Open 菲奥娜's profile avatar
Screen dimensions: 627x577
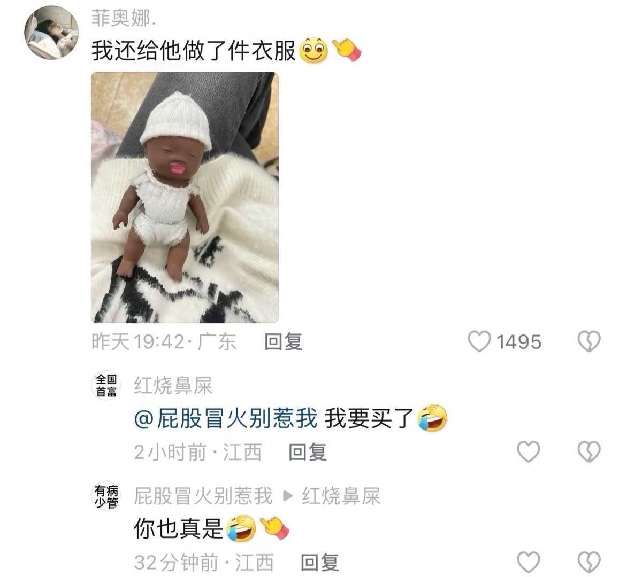point(51,33)
